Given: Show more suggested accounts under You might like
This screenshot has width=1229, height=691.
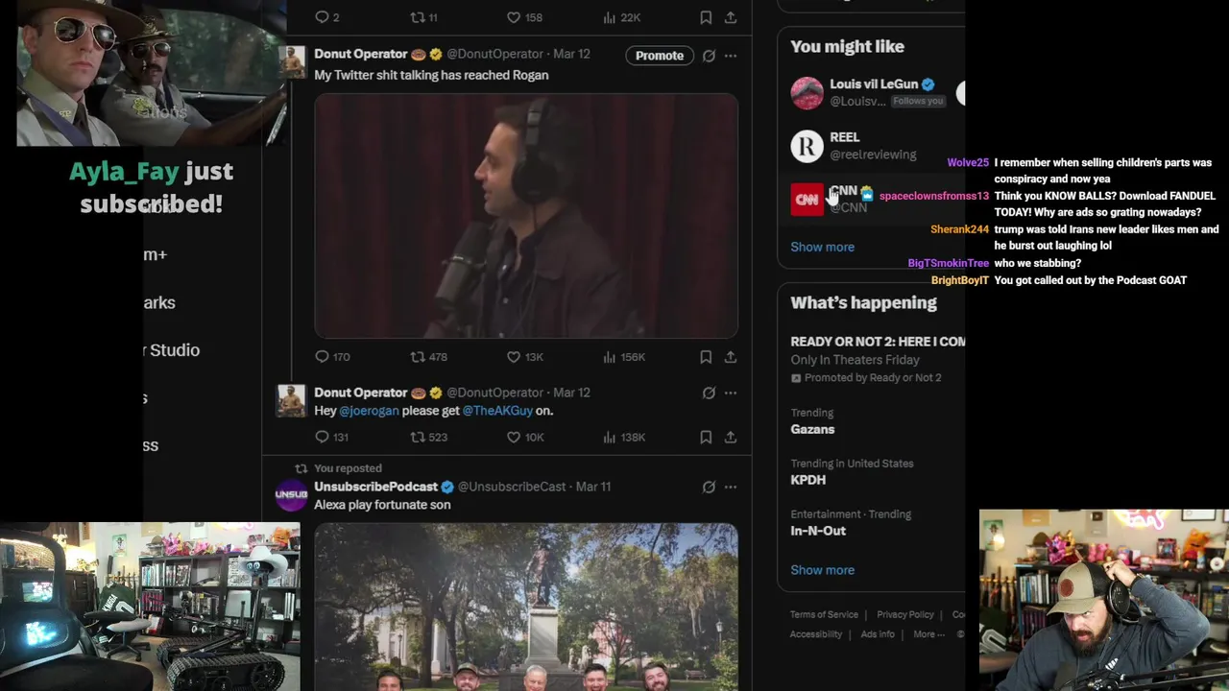Looking at the screenshot, I should tap(822, 247).
